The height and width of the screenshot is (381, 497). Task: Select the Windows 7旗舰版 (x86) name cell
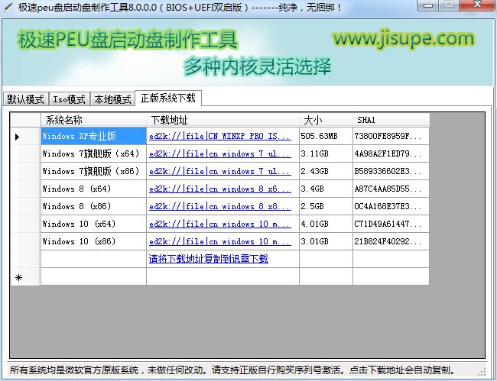point(93,171)
